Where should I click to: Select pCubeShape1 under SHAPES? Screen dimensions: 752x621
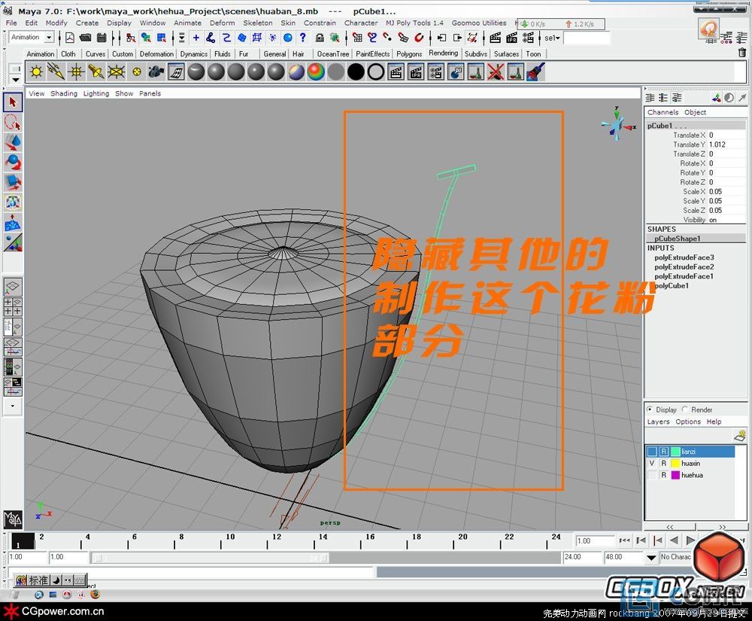pyautogui.click(x=678, y=239)
